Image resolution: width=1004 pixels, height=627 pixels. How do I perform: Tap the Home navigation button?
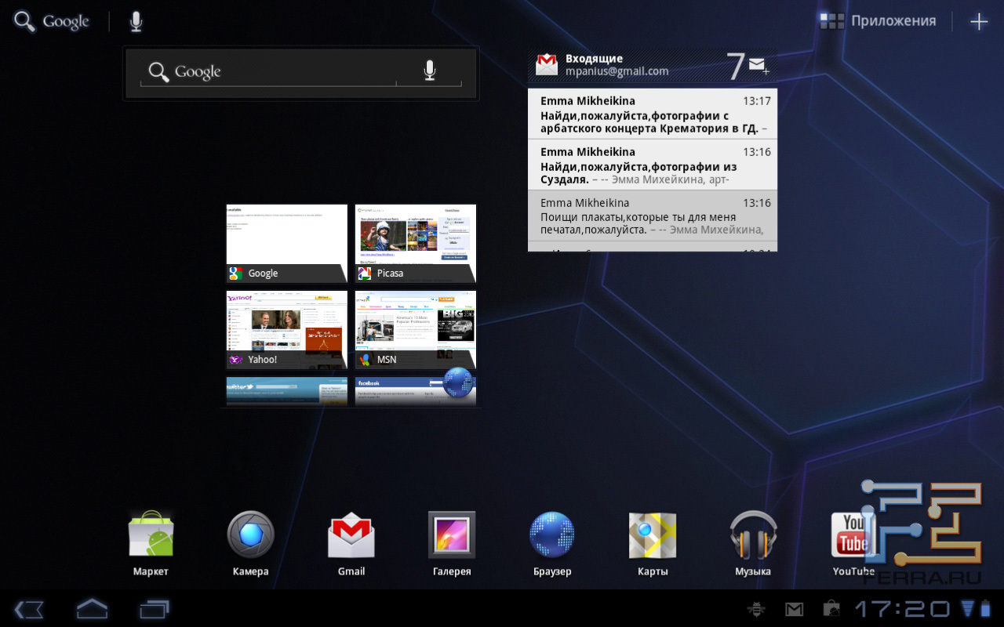(x=92, y=609)
